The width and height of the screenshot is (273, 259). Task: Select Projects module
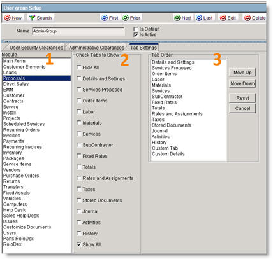36,118
